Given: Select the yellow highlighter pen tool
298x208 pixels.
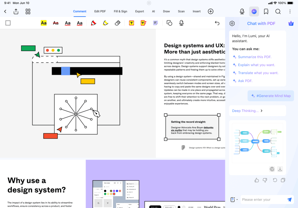Looking at the screenshot, I should tap(105, 23).
